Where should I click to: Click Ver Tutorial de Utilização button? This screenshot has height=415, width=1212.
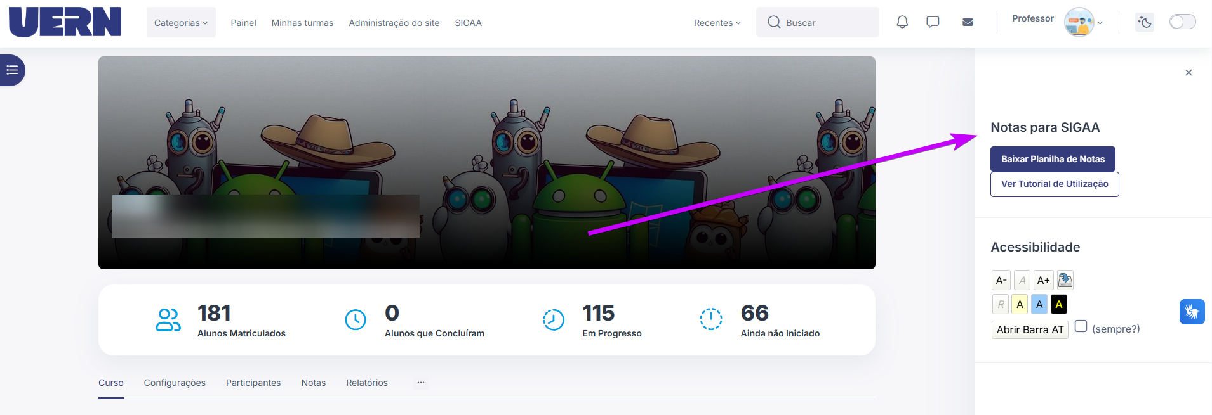coord(1055,184)
